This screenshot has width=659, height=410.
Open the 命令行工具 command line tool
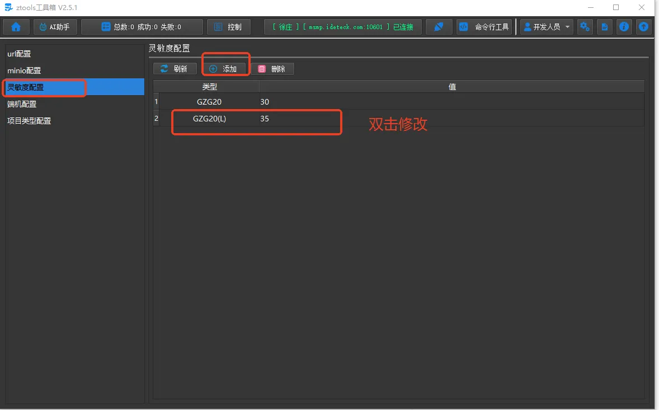coord(484,27)
